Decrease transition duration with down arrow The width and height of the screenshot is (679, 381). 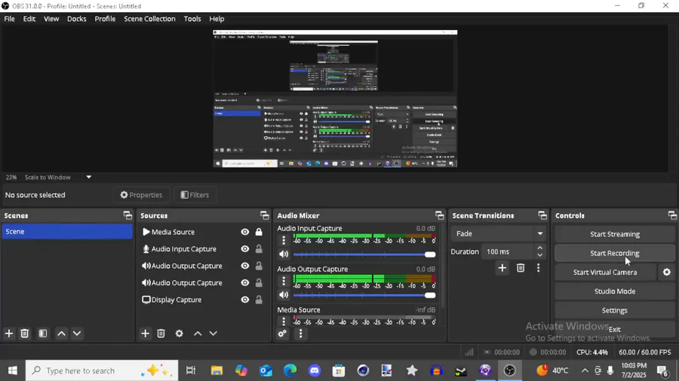coord(539,255)
